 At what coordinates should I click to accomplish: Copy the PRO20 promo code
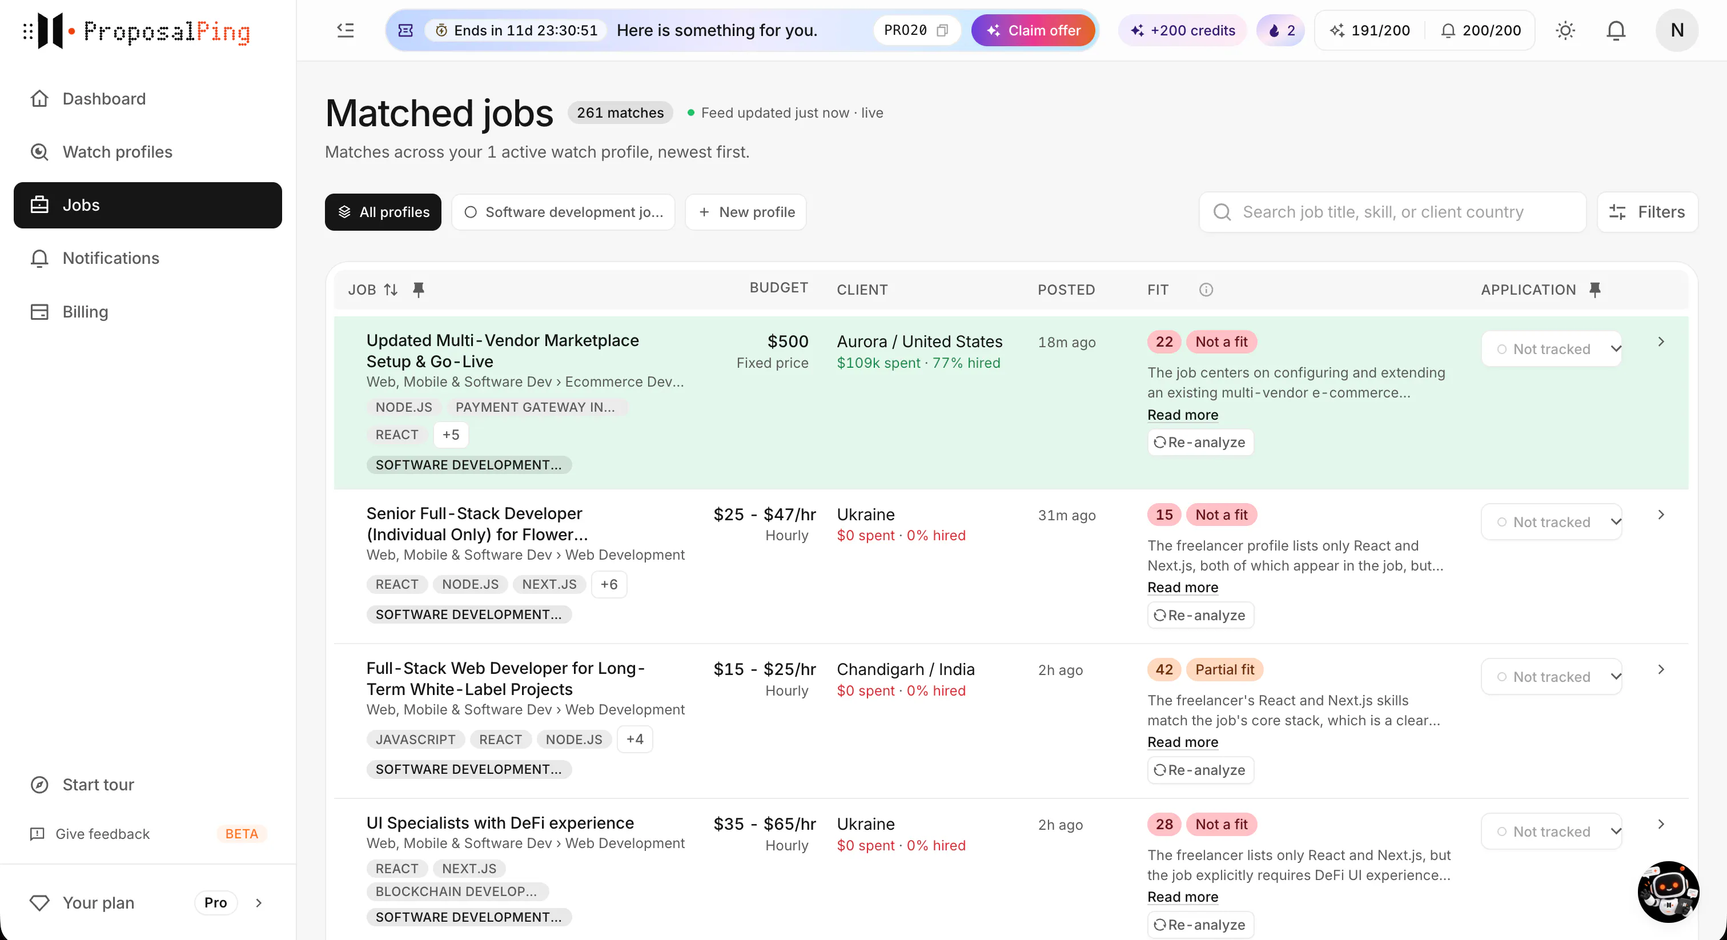942,30
